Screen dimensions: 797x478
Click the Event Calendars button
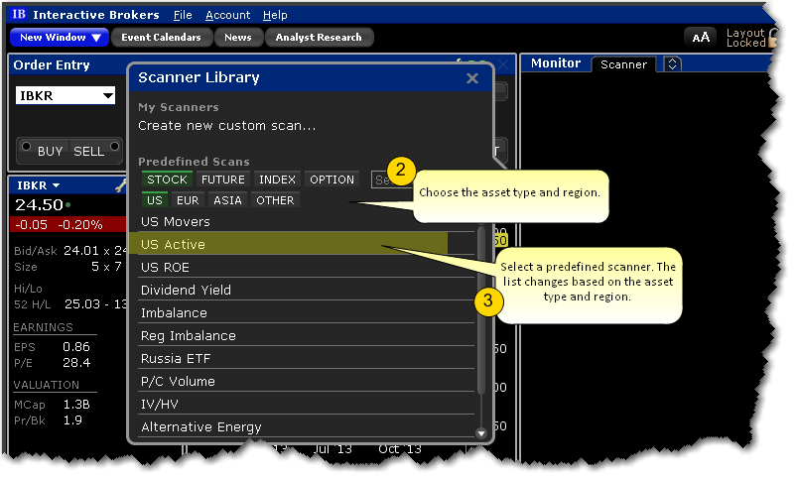click(x=161, y=38)
